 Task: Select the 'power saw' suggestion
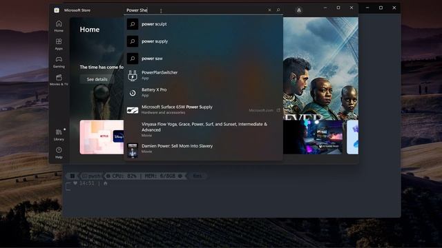click(x=203, y=59)
